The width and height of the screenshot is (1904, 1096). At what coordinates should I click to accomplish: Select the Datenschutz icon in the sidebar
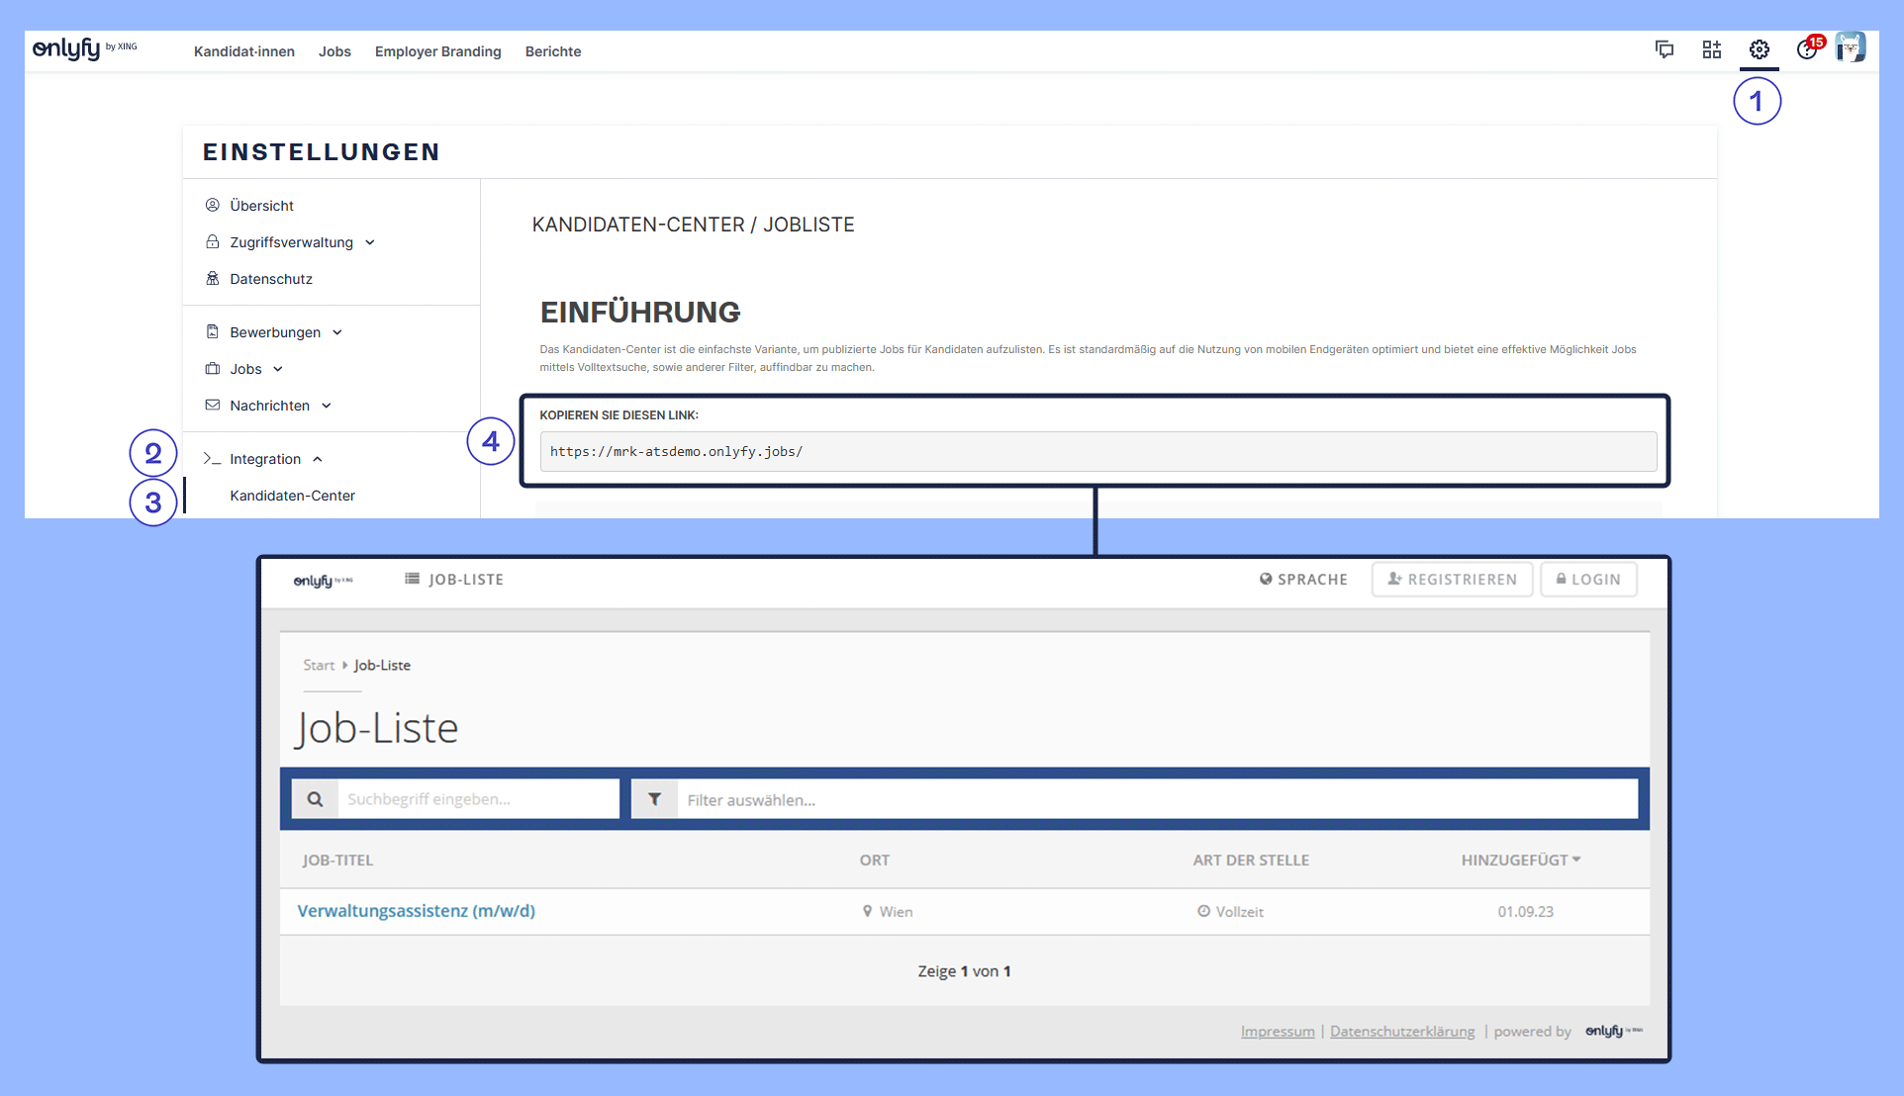(x=212, y=278)
